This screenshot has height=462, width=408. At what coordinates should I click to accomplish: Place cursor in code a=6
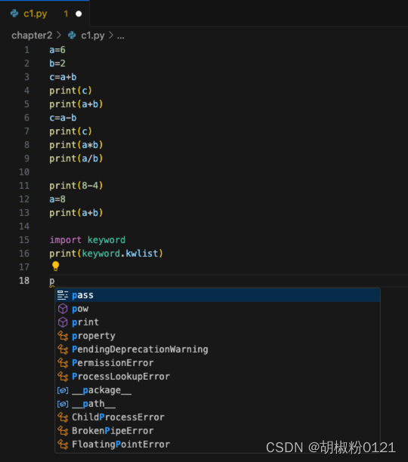click(x=57, y=50)
